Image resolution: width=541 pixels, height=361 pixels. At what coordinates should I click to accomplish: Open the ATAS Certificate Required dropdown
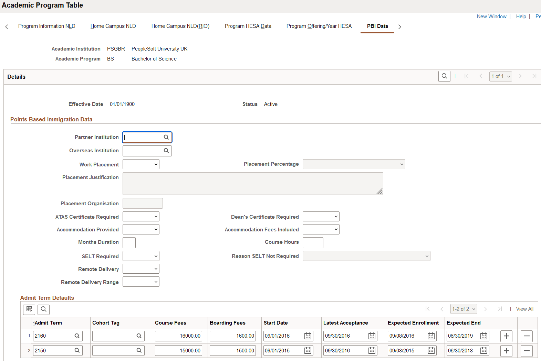coord(141,217)
